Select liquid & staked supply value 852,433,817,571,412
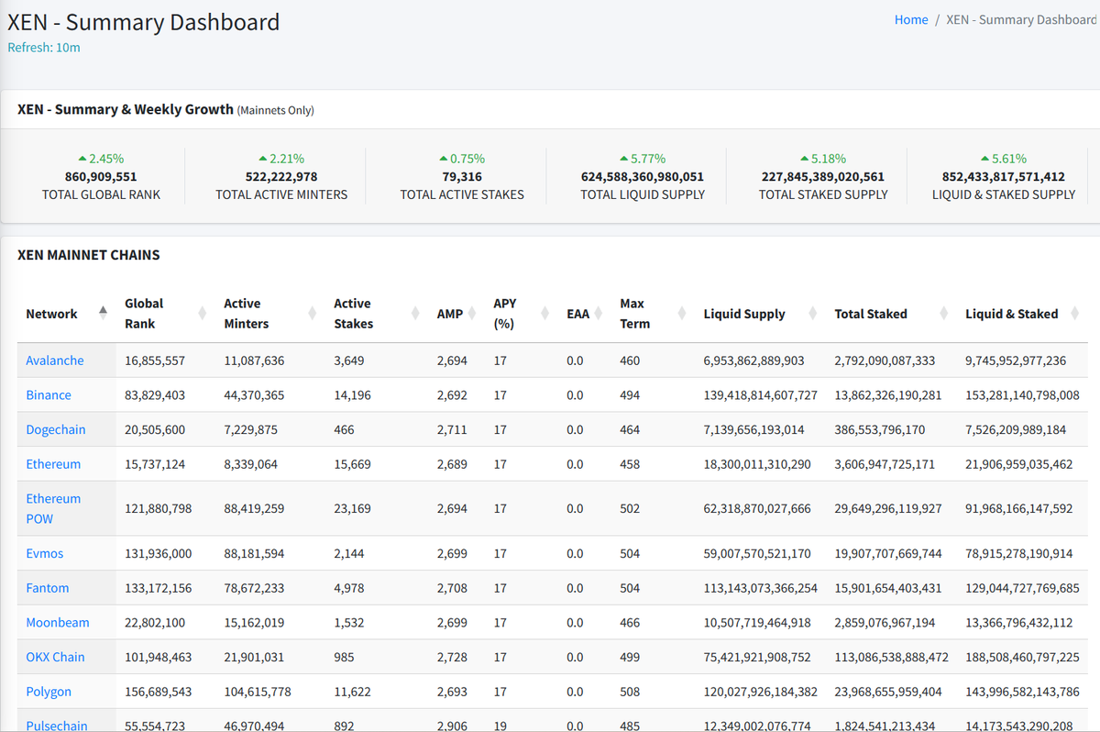Screen dimensions: 1100x732 (x=1004, y=177)
